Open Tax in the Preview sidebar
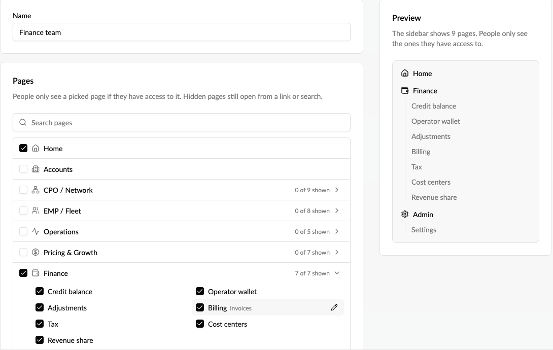Viewport: 553px width, 350px height. 417,167
